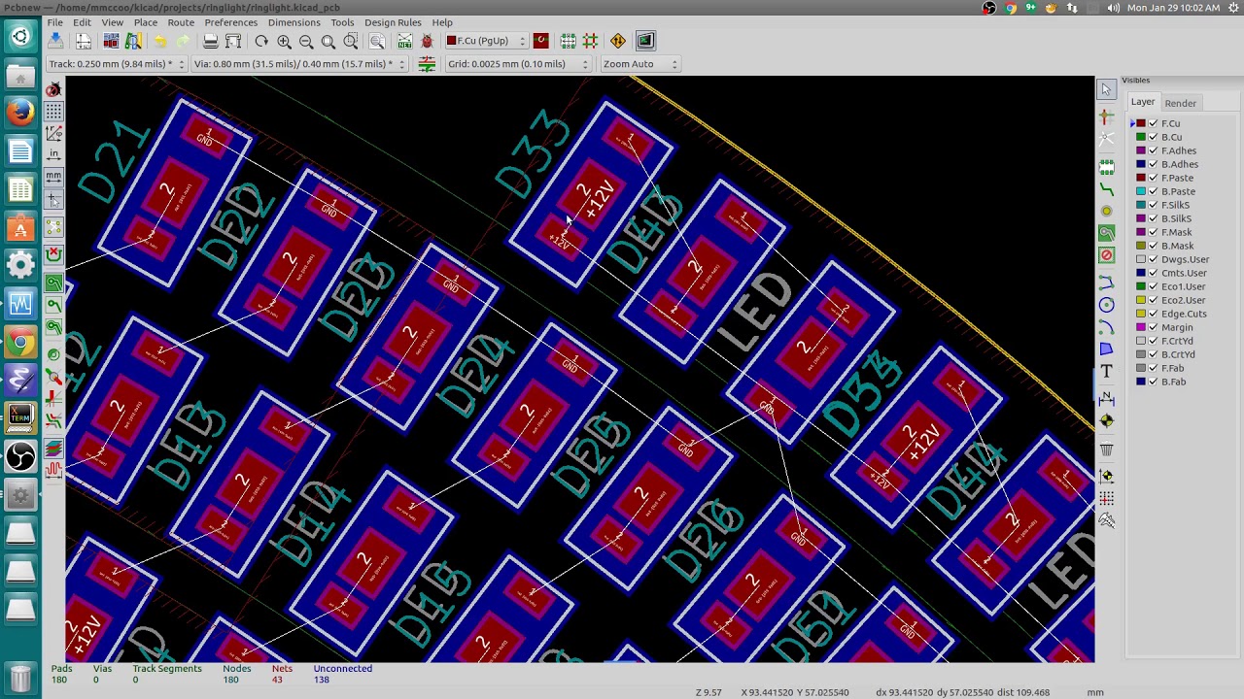Toggle F.Fab layer visibility checkbox
1244x699 pixels.
[1153, 368]
